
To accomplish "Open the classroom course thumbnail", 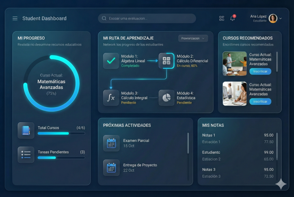I will click(235, 63).
